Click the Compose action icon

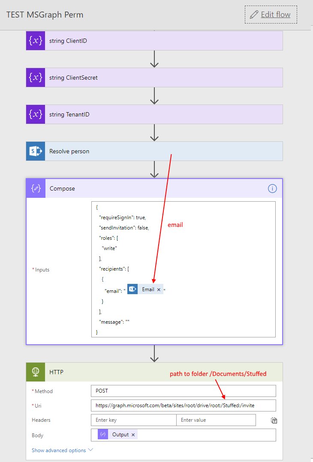(x=36, y=188)
